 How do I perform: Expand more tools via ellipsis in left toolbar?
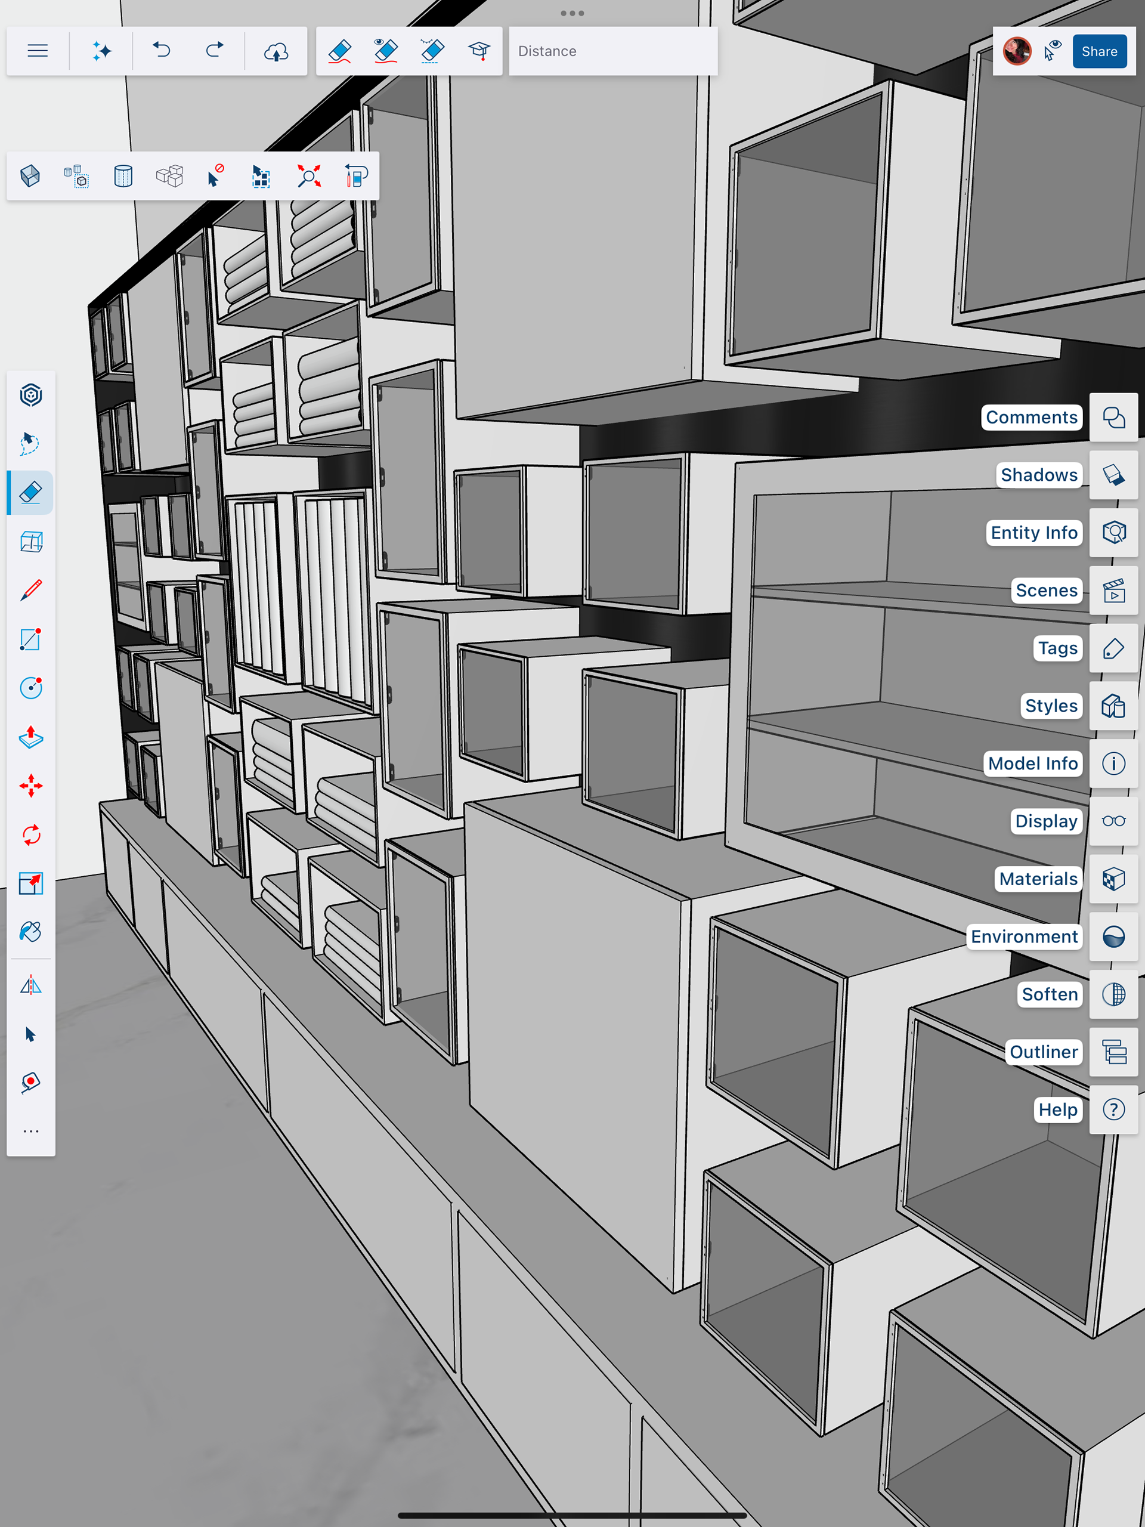pyautogui.click(x=30, y=1132)
